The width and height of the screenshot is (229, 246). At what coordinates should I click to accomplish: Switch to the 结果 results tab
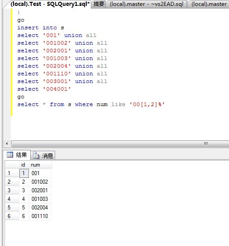(x=17, y=155)
